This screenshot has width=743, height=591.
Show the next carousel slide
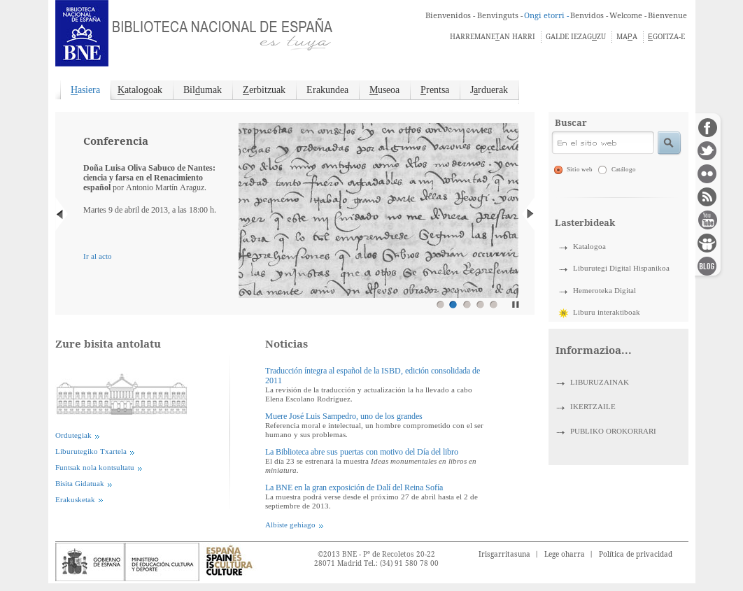(530, 213)
